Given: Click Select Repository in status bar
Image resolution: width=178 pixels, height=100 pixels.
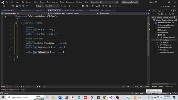Looking at the screenshot, I should tap(163, 93).
